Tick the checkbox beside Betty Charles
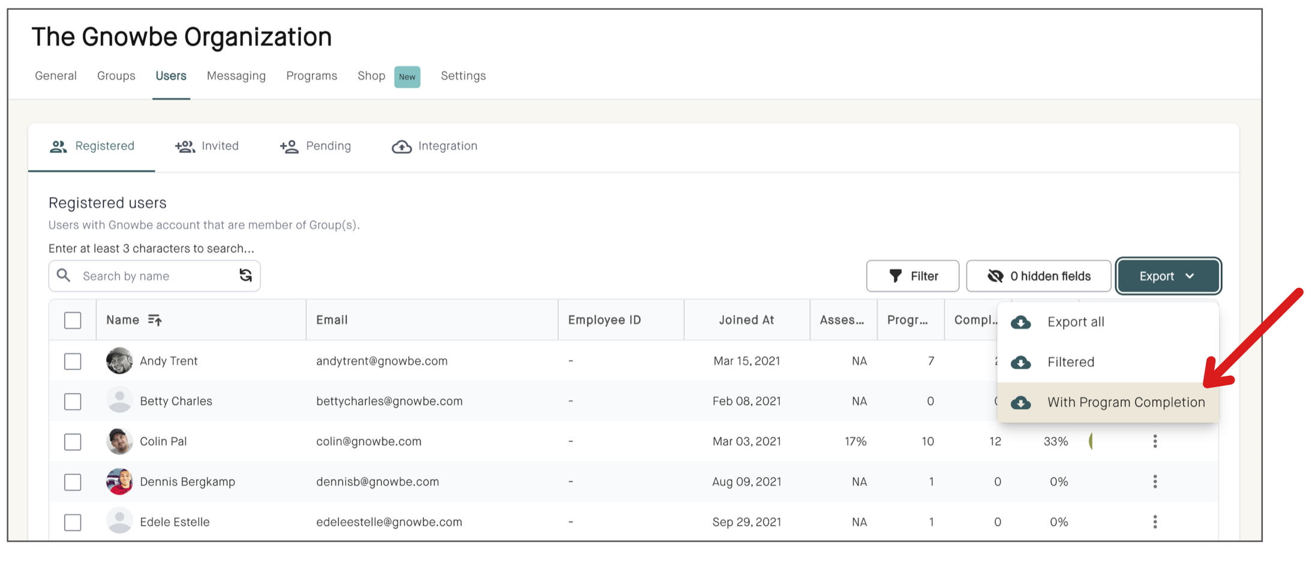This screenshot has width=1312, height=561. 72,401
